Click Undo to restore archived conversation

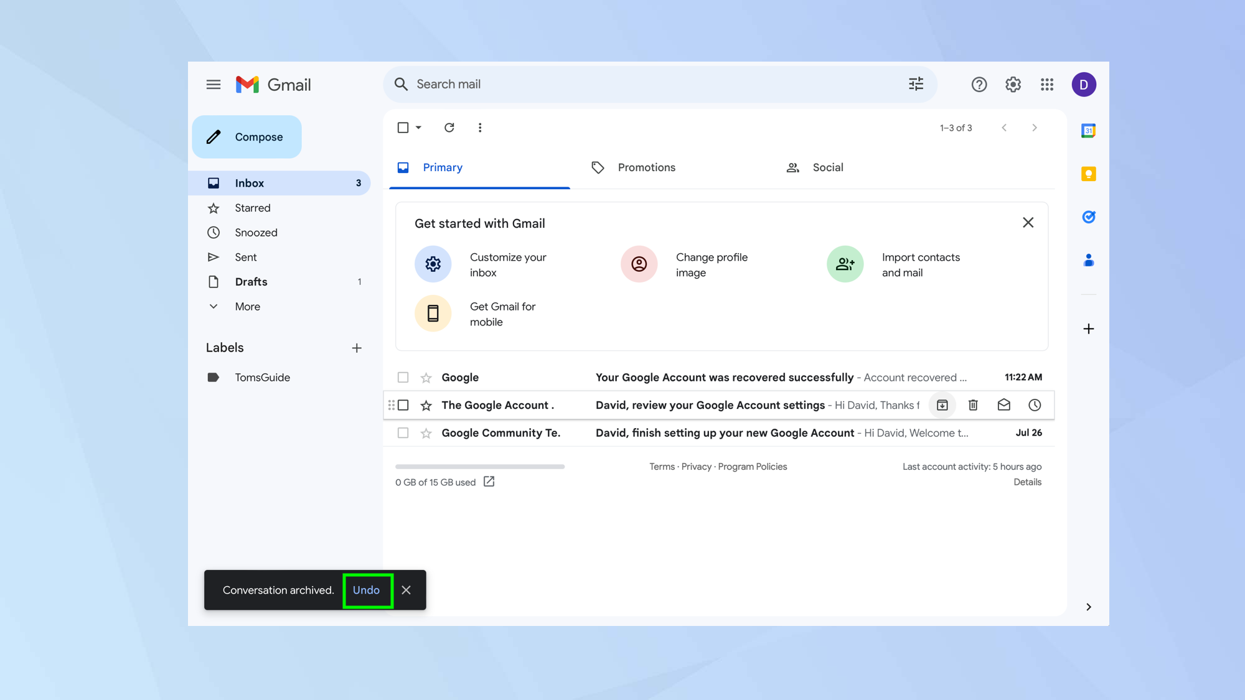pos(366,590)
